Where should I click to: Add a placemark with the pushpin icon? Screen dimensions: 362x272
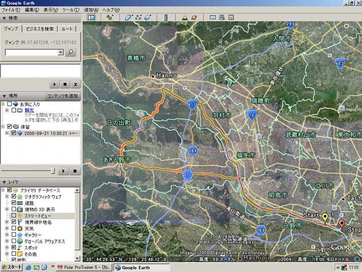110,17
